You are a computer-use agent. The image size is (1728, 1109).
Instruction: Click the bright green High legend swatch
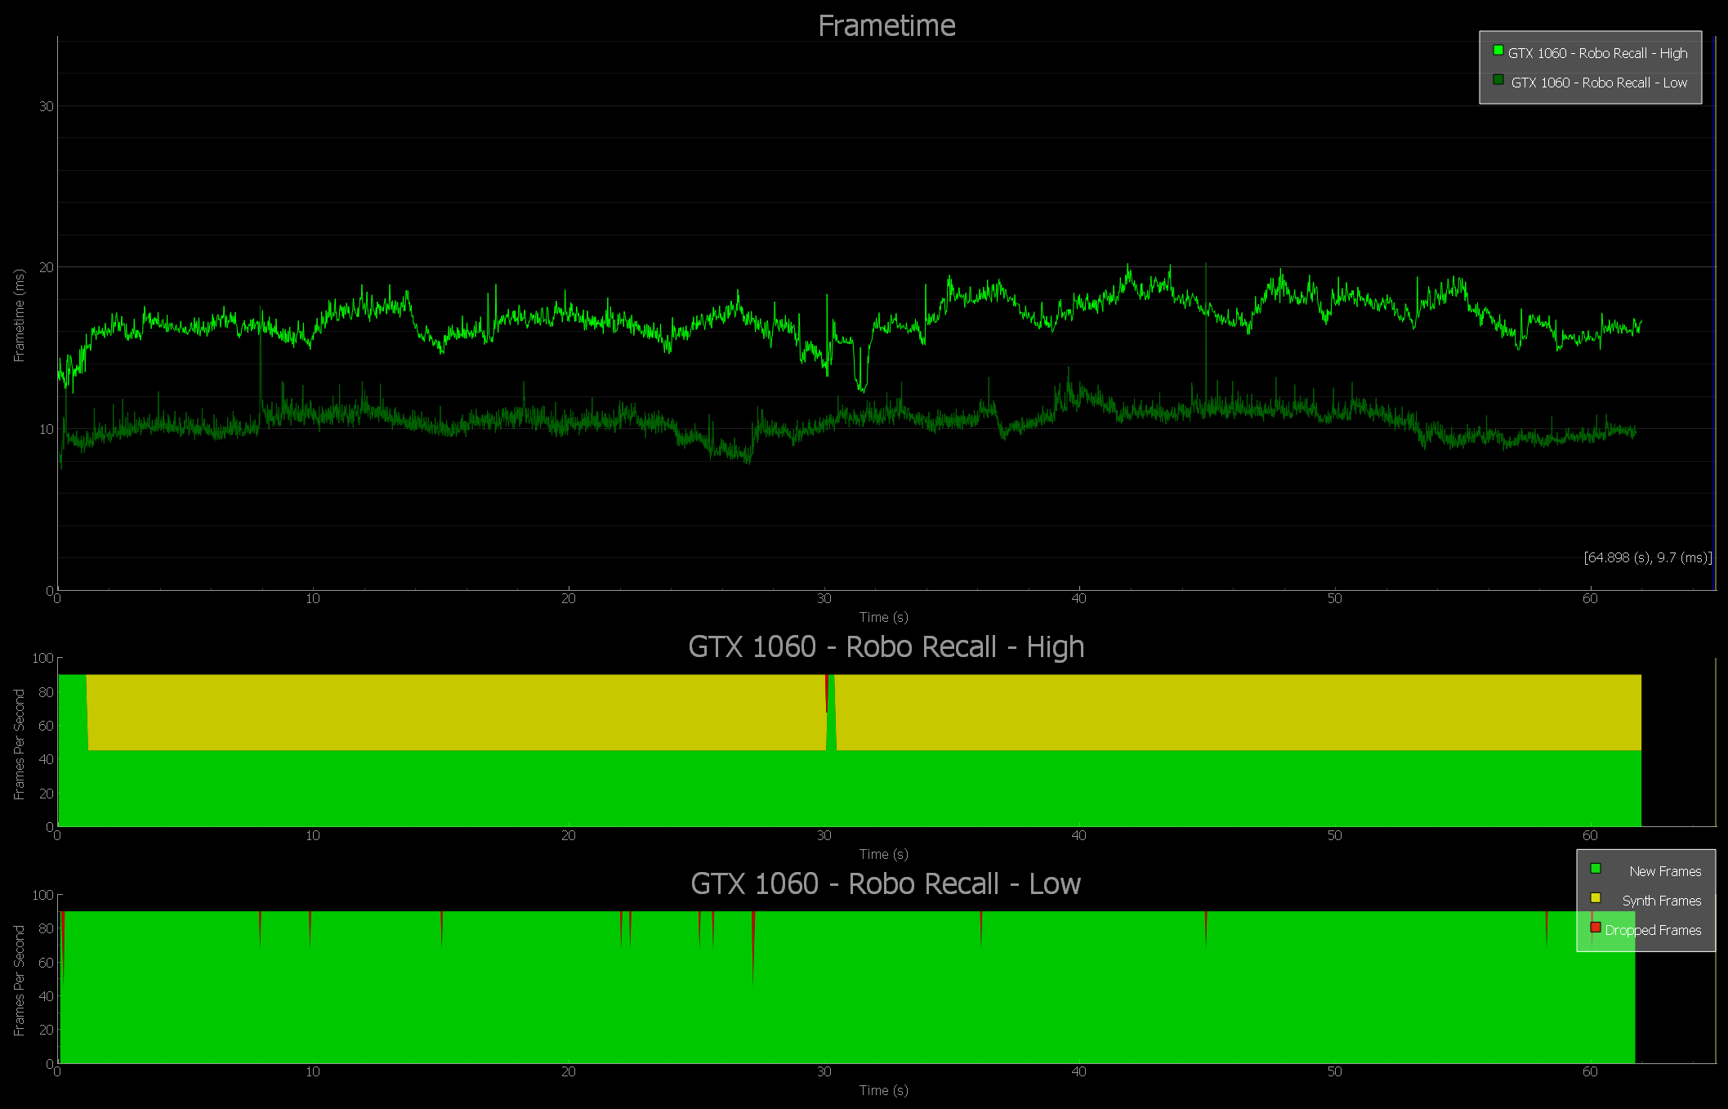coord(1498,51)
